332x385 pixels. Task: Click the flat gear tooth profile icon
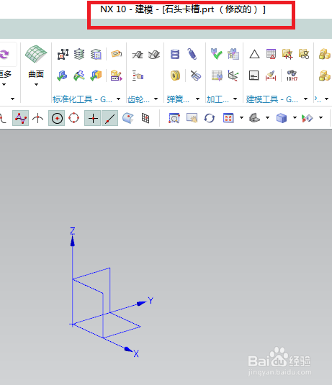138,54
